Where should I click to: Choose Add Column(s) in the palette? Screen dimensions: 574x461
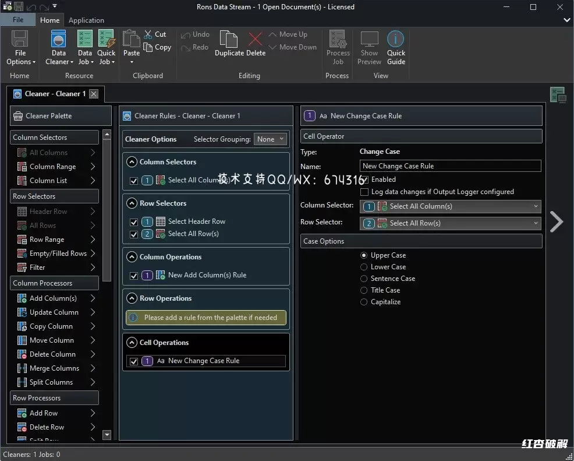point(56,298)
